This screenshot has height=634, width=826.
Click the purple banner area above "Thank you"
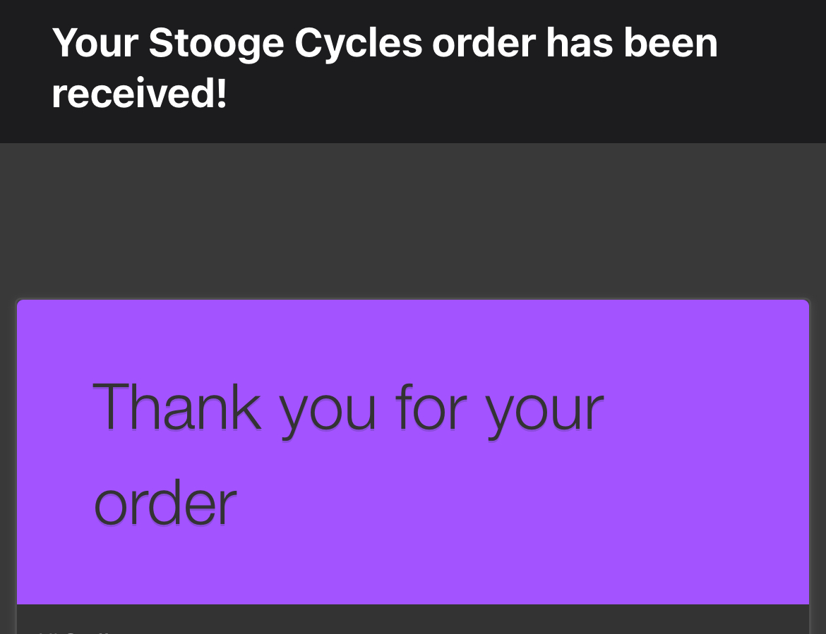[413, 335]
